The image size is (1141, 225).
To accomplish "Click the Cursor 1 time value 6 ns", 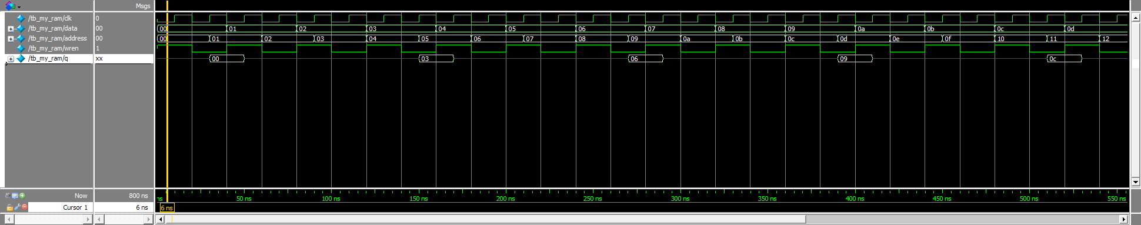I will pyautogui.click(x=142, y=207).
